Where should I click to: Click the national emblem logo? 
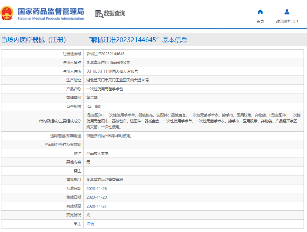click(x=7, y=13)
